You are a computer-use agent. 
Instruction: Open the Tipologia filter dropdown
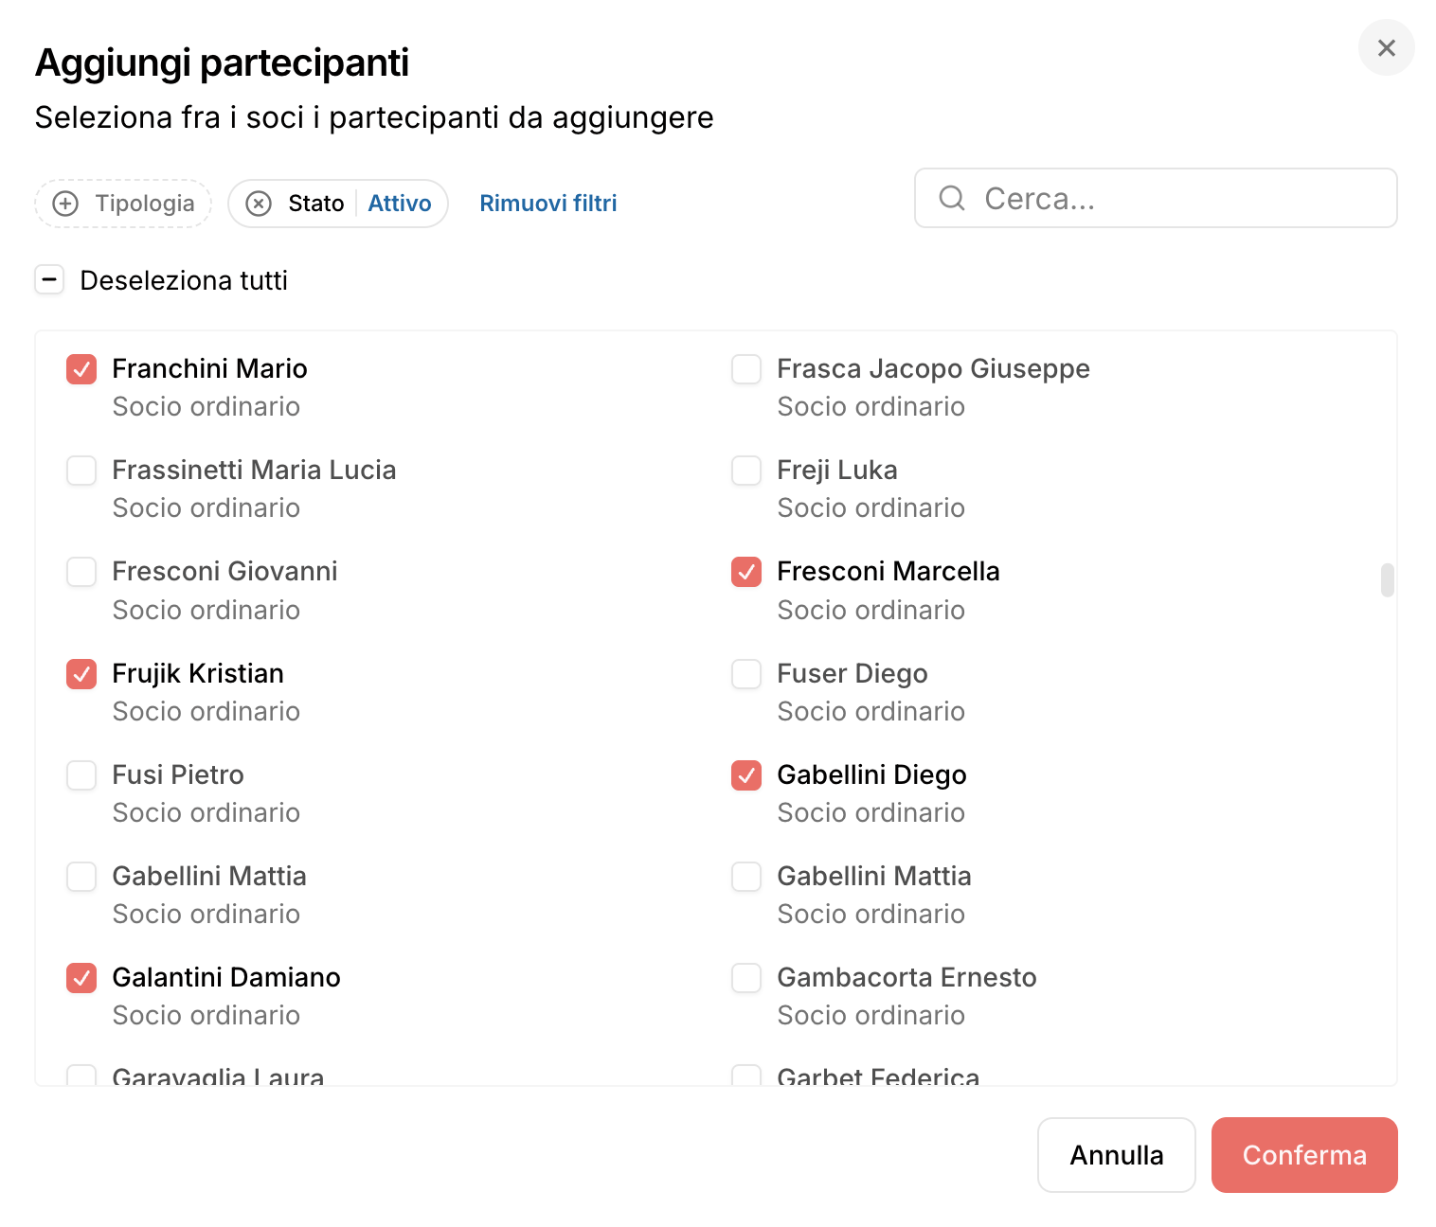pos(123,204)
